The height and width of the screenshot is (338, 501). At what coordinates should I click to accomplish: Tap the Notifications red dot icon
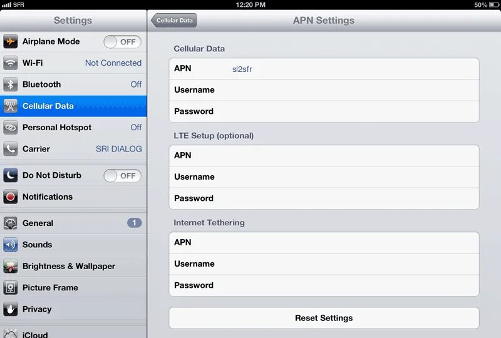coord(10,197)
